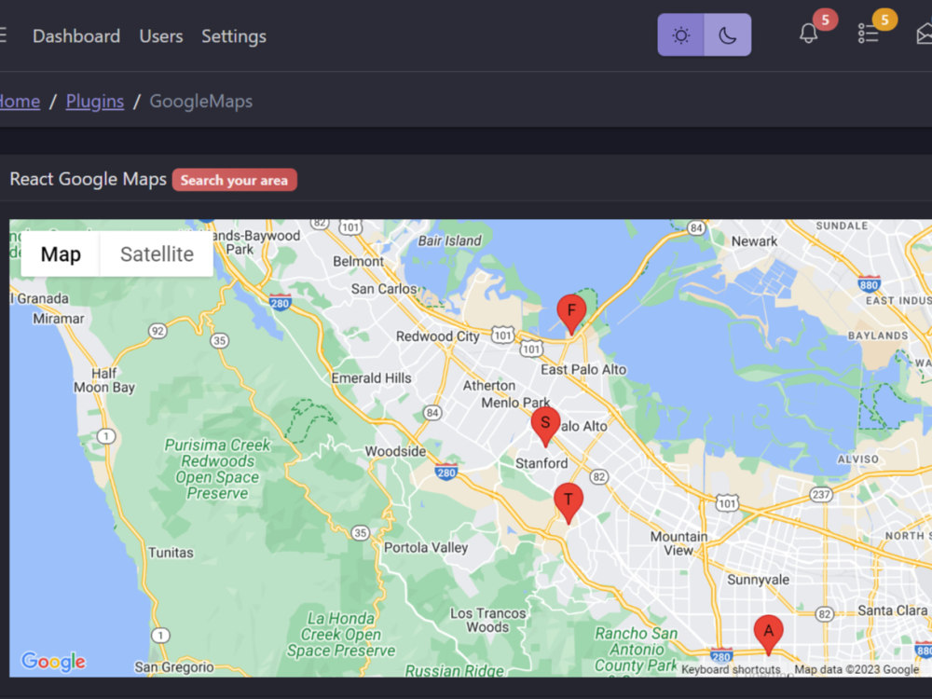932x699 pixels.
Task: Go to Home breadcrumb link
Action: click(x=20, y=101)
